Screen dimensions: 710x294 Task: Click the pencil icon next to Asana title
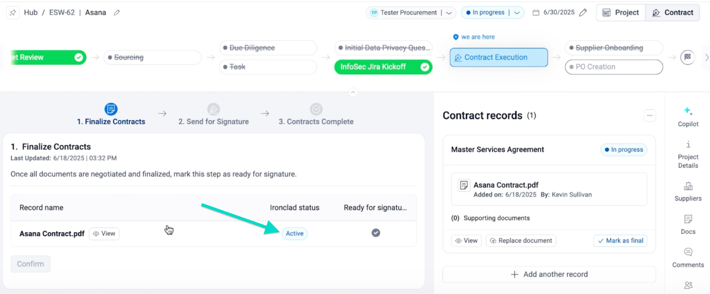pos(117,12)
